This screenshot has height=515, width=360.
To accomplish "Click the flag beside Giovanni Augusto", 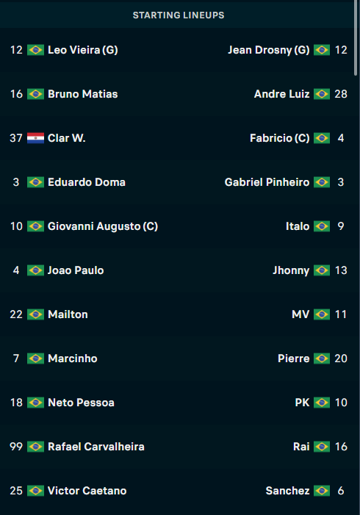I will click(35, 226).
